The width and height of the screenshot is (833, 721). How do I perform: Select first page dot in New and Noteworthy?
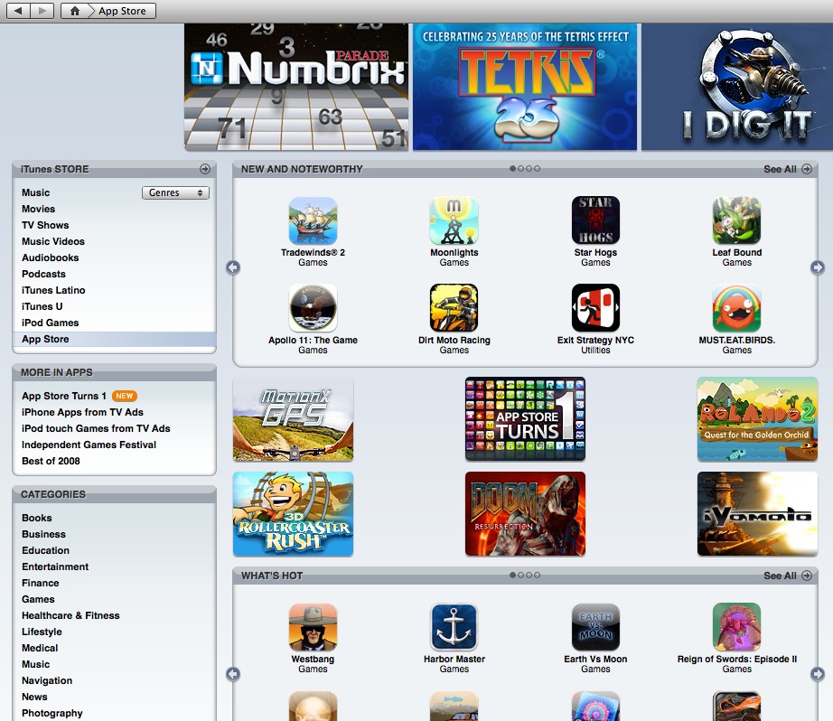(512, 168)
